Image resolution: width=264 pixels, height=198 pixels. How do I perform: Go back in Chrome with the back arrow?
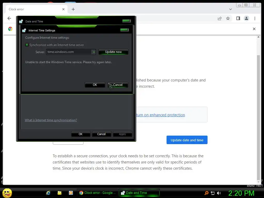(9, 18)
